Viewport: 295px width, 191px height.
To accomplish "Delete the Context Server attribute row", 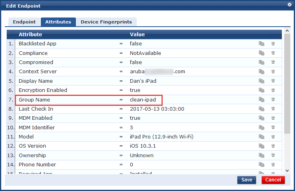I will point(273,72).
